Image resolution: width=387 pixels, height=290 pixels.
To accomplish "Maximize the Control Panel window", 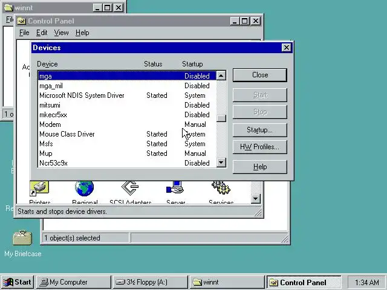I will [244, 21].
